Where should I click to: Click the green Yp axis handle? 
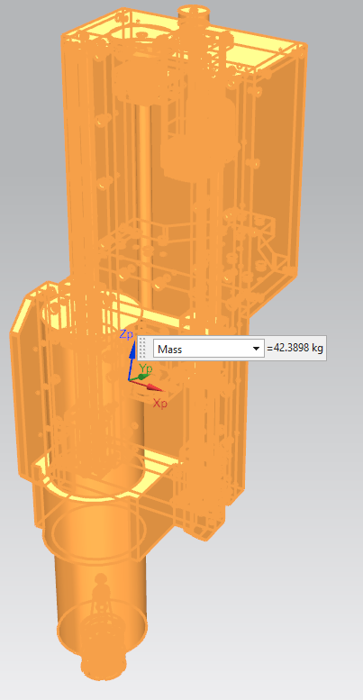[141, 377]
